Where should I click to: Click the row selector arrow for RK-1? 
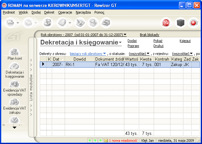[43, 64]
